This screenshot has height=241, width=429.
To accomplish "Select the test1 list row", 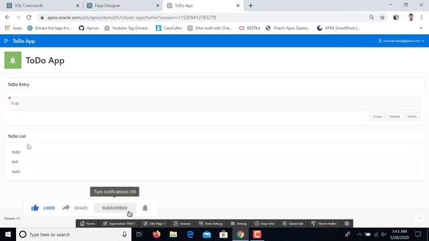I will click(214, 171).
